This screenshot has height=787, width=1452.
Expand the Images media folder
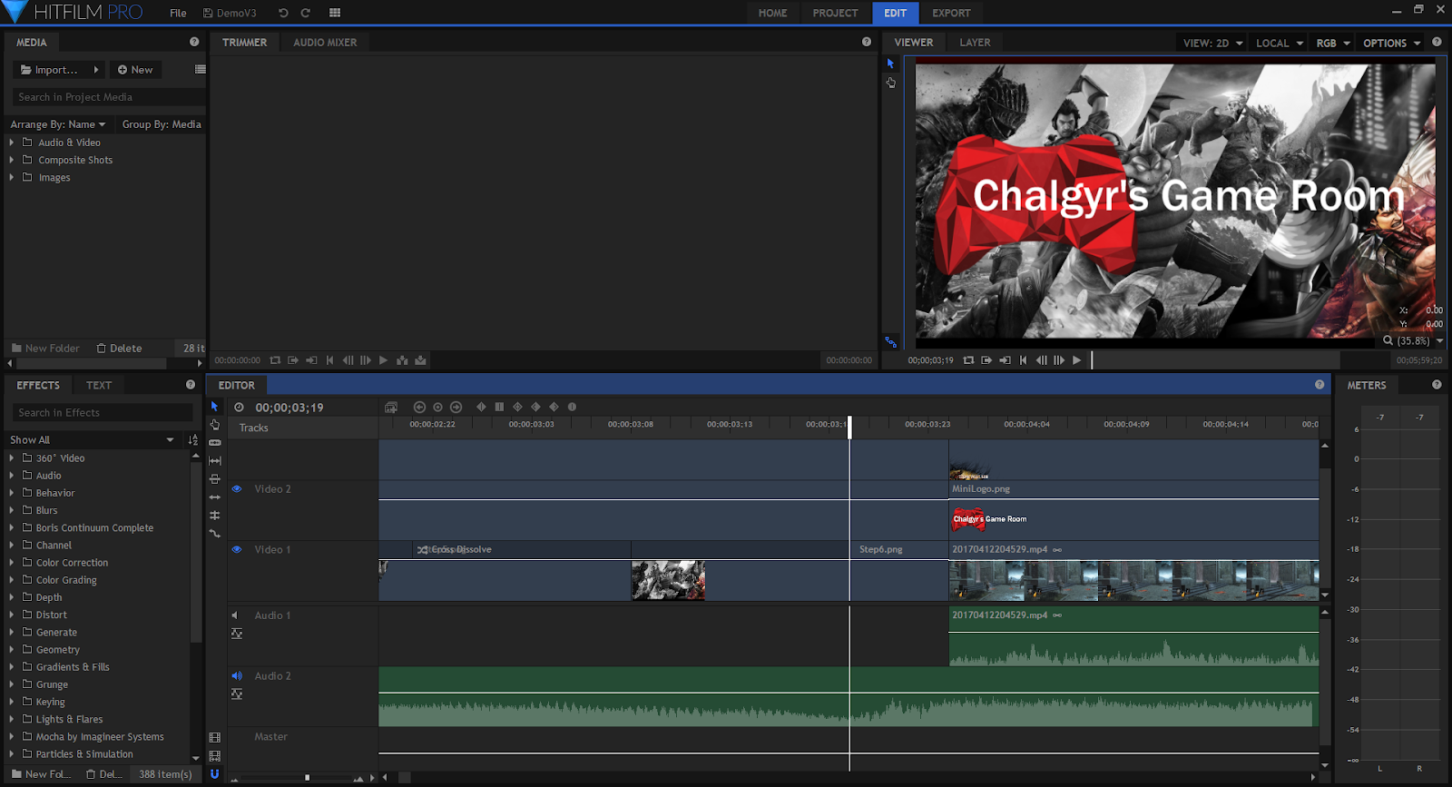[11, 177]
